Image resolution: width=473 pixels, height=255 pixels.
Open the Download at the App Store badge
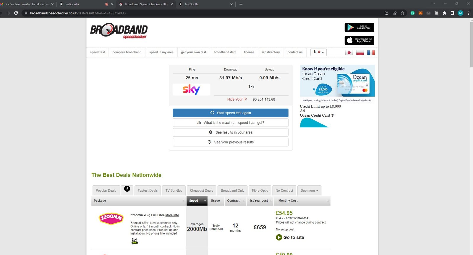[x=359, y=40]
